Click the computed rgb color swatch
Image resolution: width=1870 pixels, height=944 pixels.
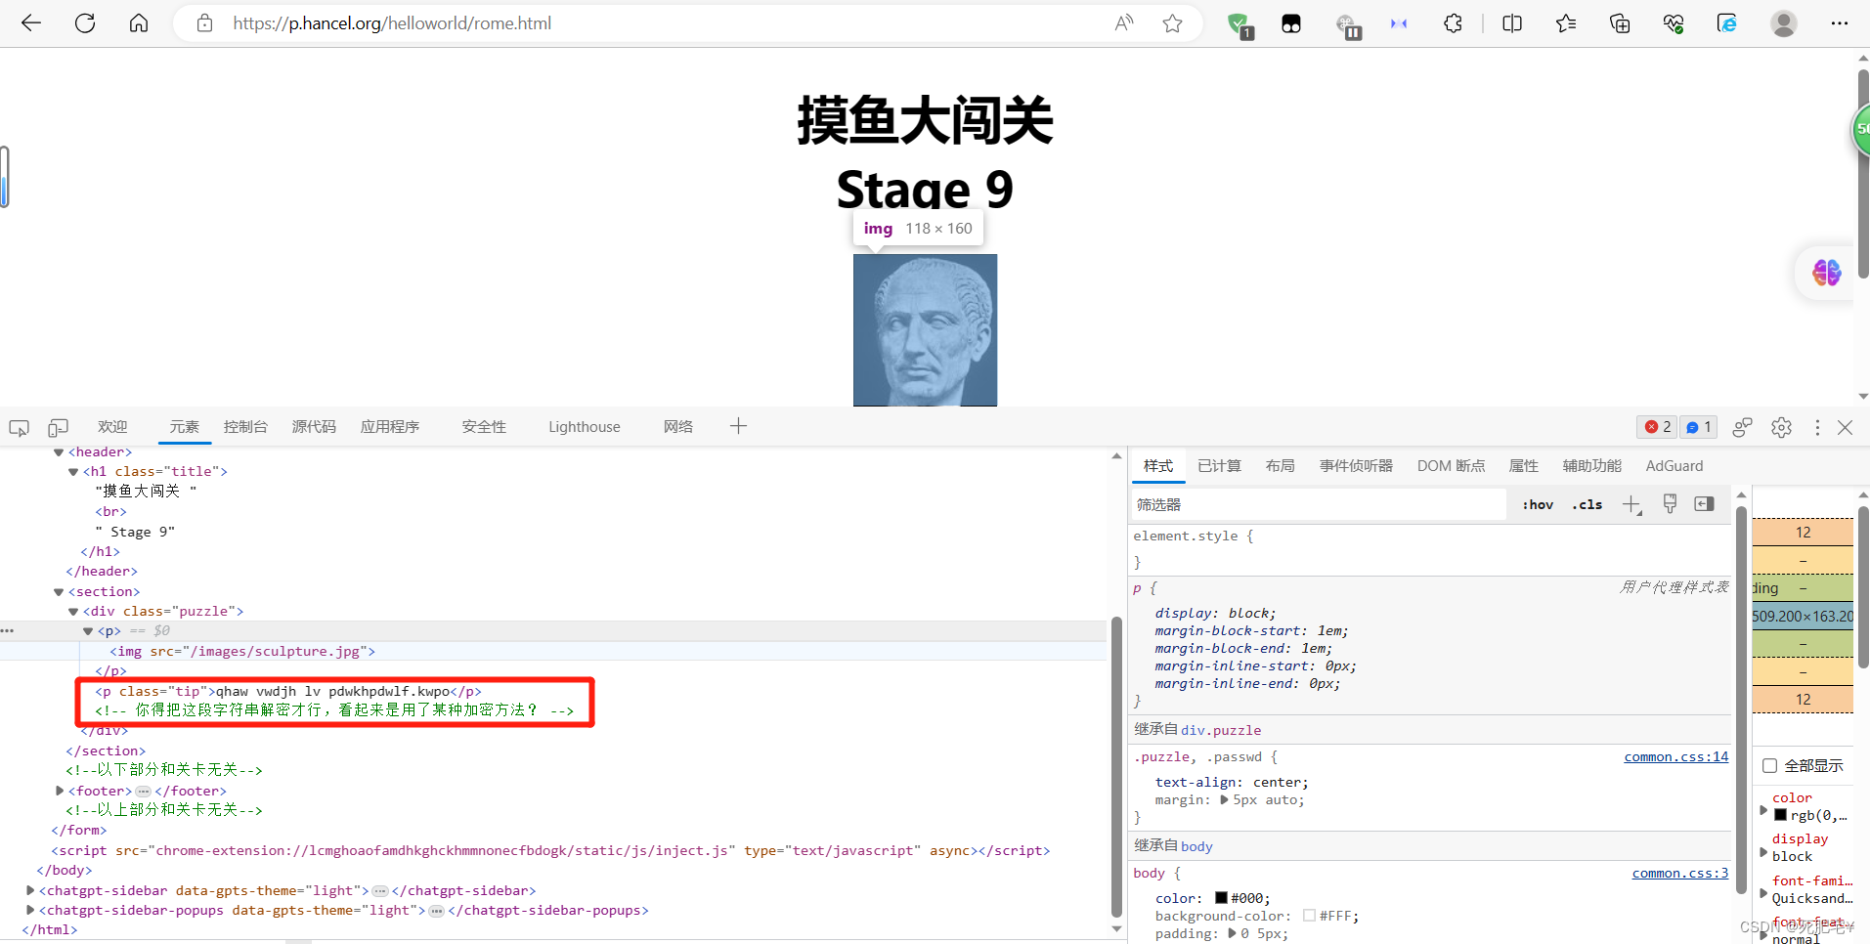point(1781,815)
